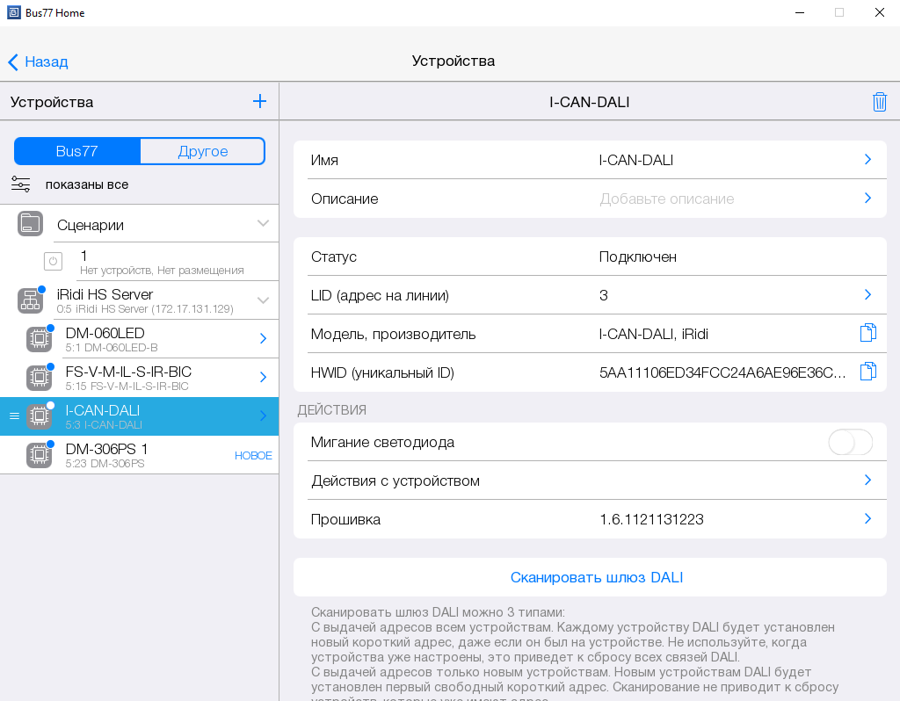
Task: Click the trash icon to delete I-CAN-DALI
Action: 879,102
